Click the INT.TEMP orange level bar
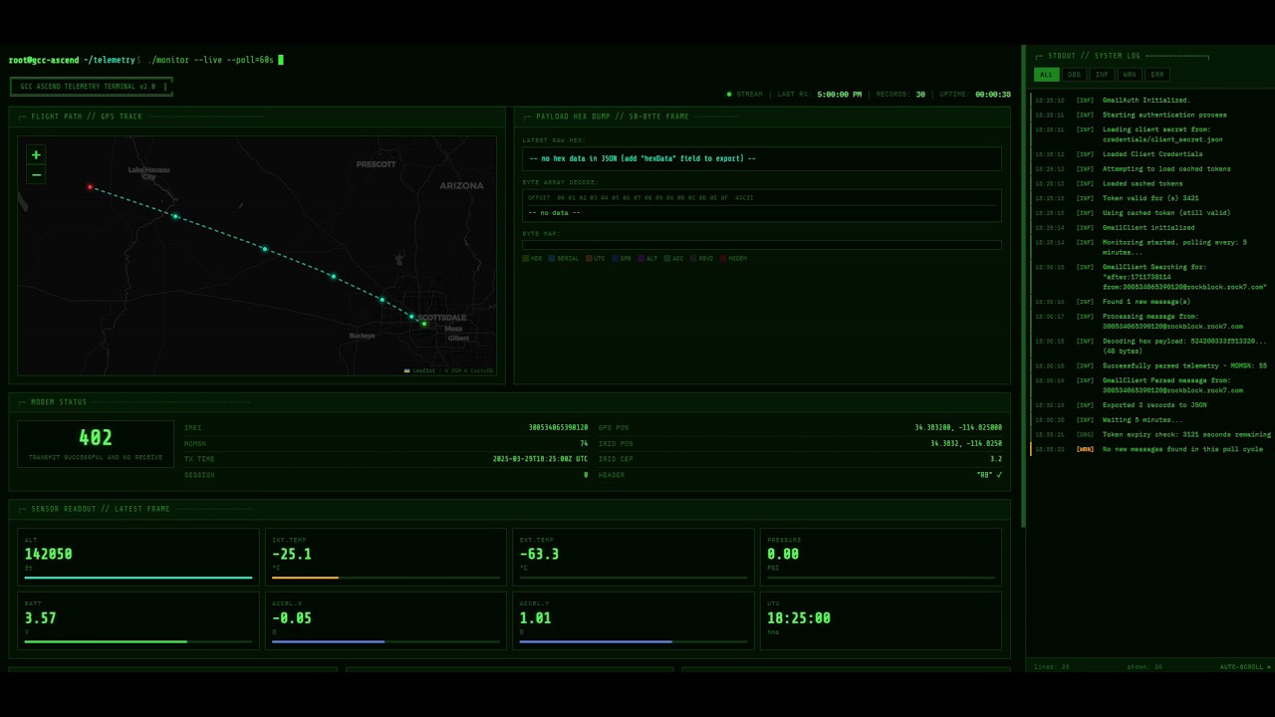1275x717 pixels. click(305, 578)
